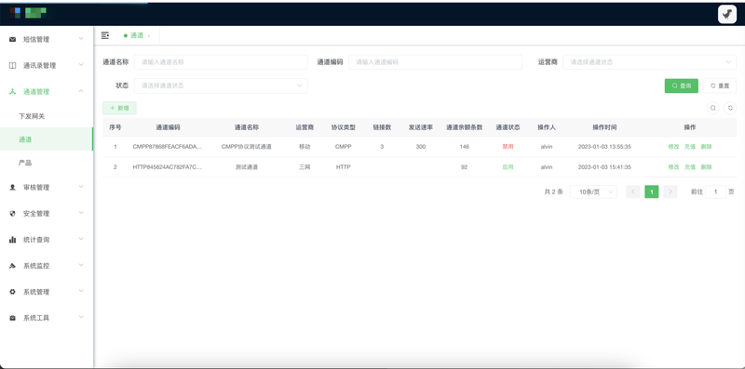Click the logo in the top-left header
The image size is (745, 369).
[x=28, y=13]
